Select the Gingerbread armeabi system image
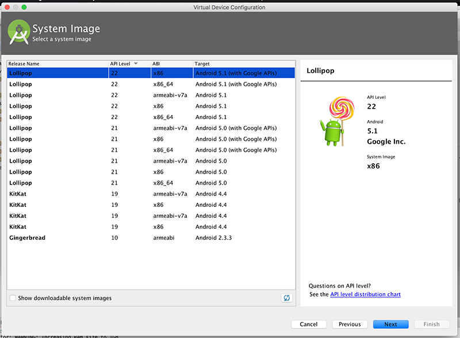Screen dimensions: 460x338 point(115,237)
